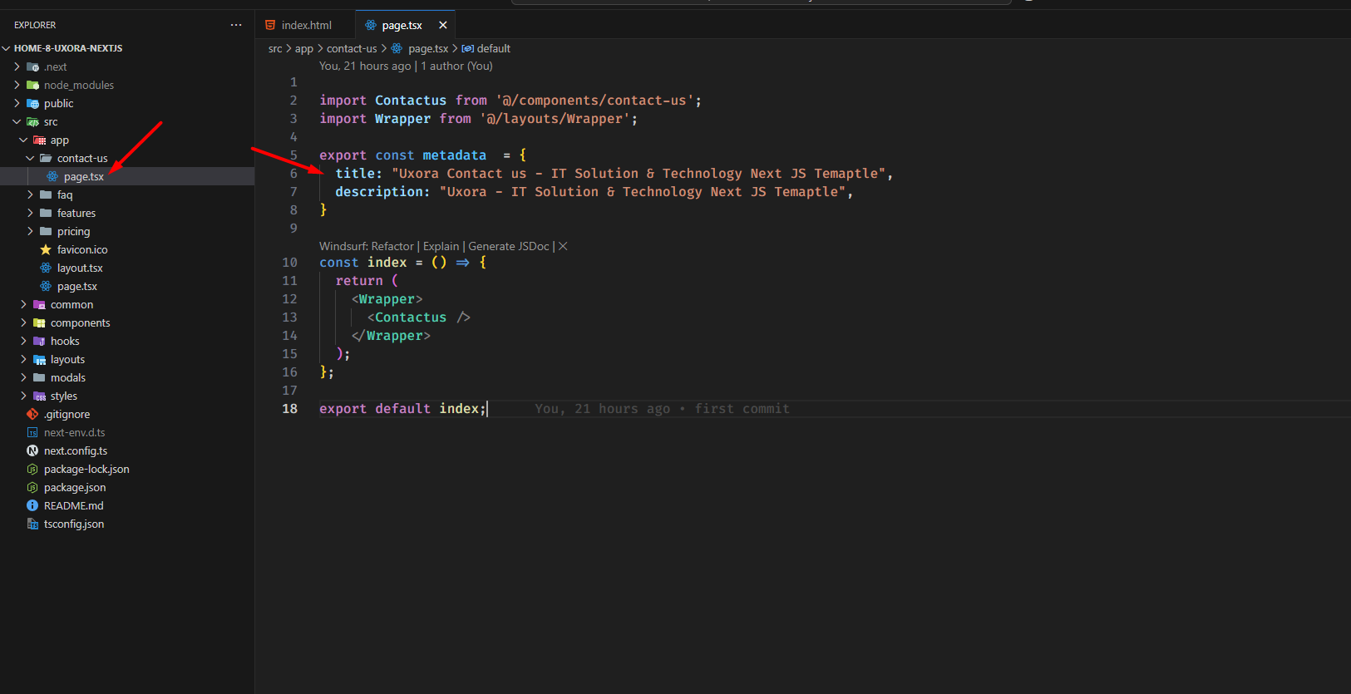Collapse the contact-us folder chevron
The width and height of the screenshot is (1351, 694).
[x=30, y=158]
